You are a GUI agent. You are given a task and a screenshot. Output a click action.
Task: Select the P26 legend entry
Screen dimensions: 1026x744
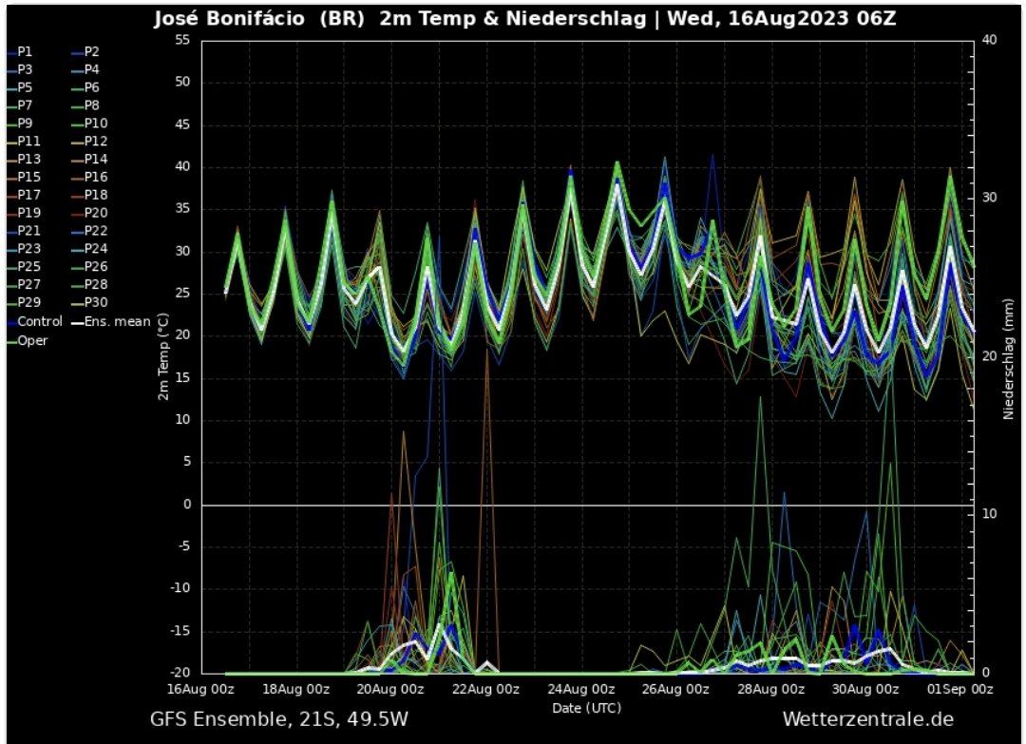pos(89,267)
